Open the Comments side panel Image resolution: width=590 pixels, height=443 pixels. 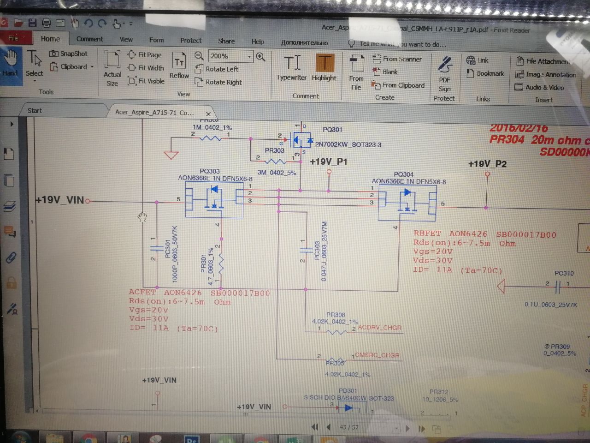pos(10,231)
